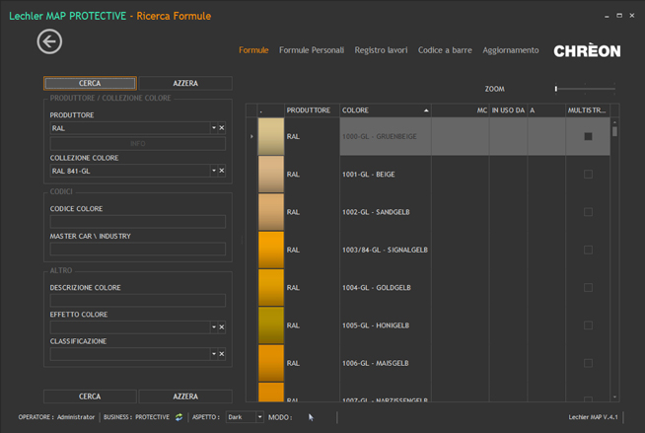Image resolution: width=645 pixels, height=433 pixels.
Task: Click the Descrizione Colore input field
Action: coord(138,300)
